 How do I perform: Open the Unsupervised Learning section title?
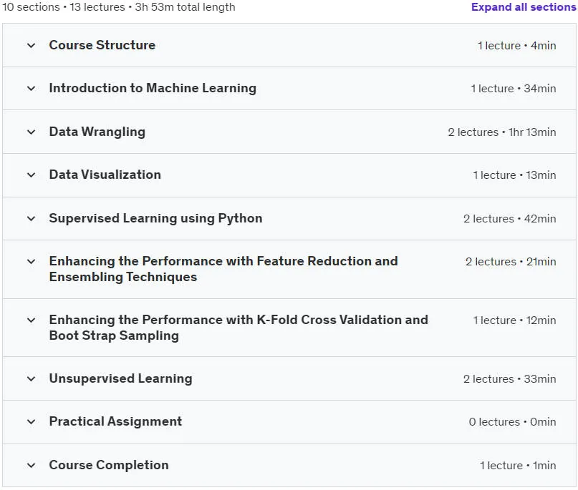[x=120, y=378]
